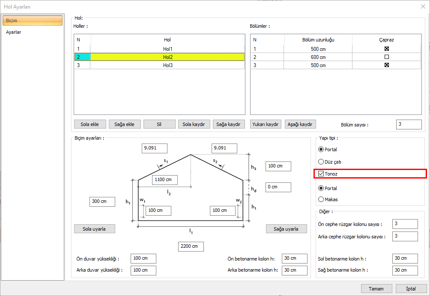Viewport: 430px width, 296px height.
Task: Click the Sola ekle button
Action: (x=90, y=124)
